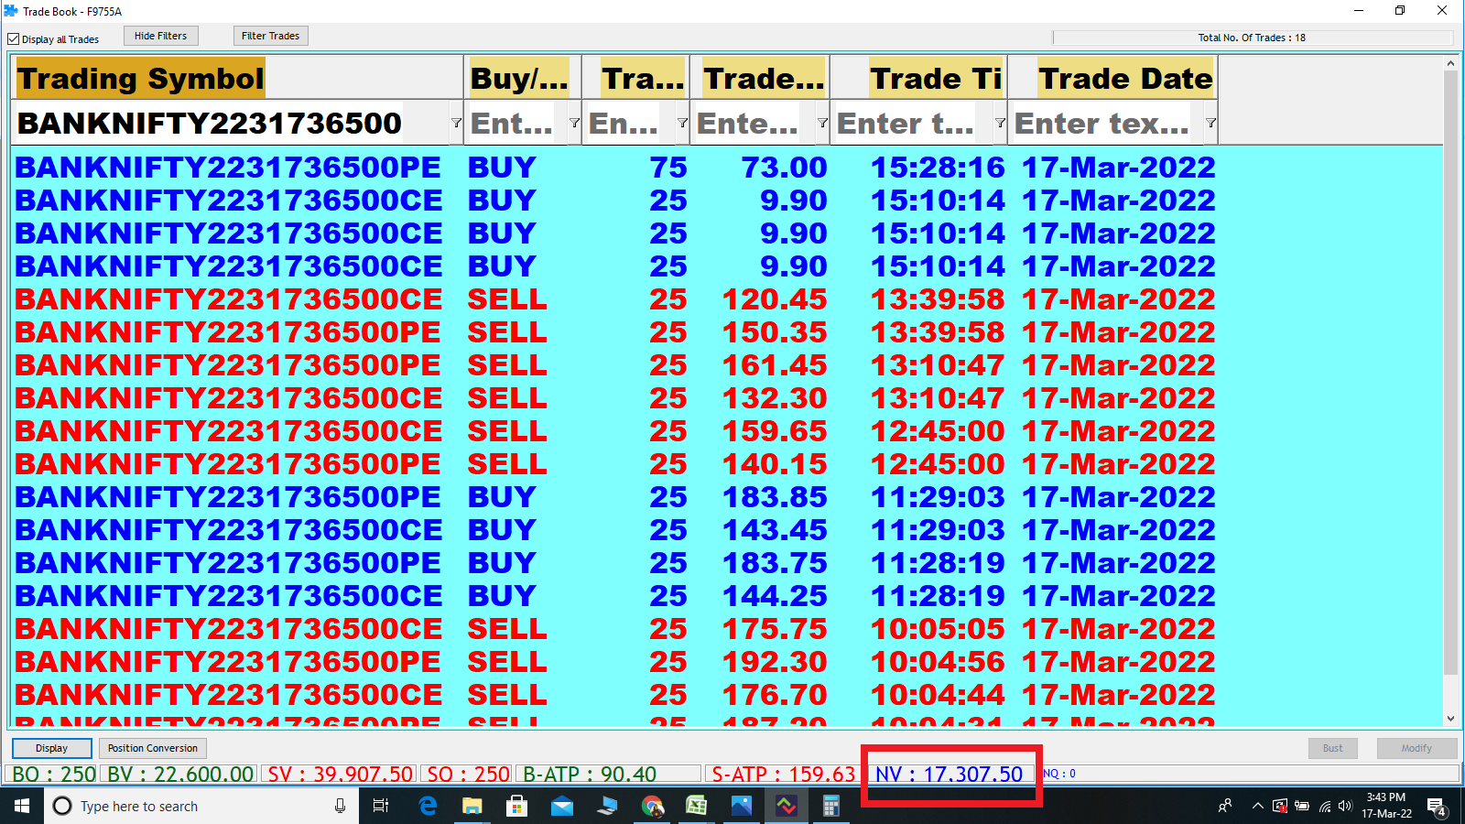Open the remote desktop computer icon in taskbar
This screenshot has height=824, width=1465.
click(x=606, y=806)
